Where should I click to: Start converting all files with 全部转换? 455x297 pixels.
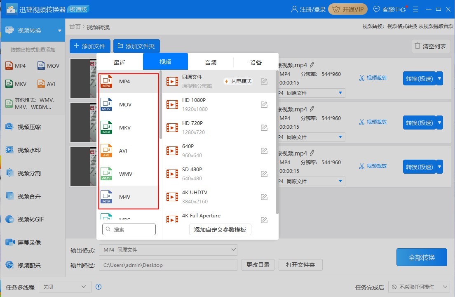click(422, 257)
